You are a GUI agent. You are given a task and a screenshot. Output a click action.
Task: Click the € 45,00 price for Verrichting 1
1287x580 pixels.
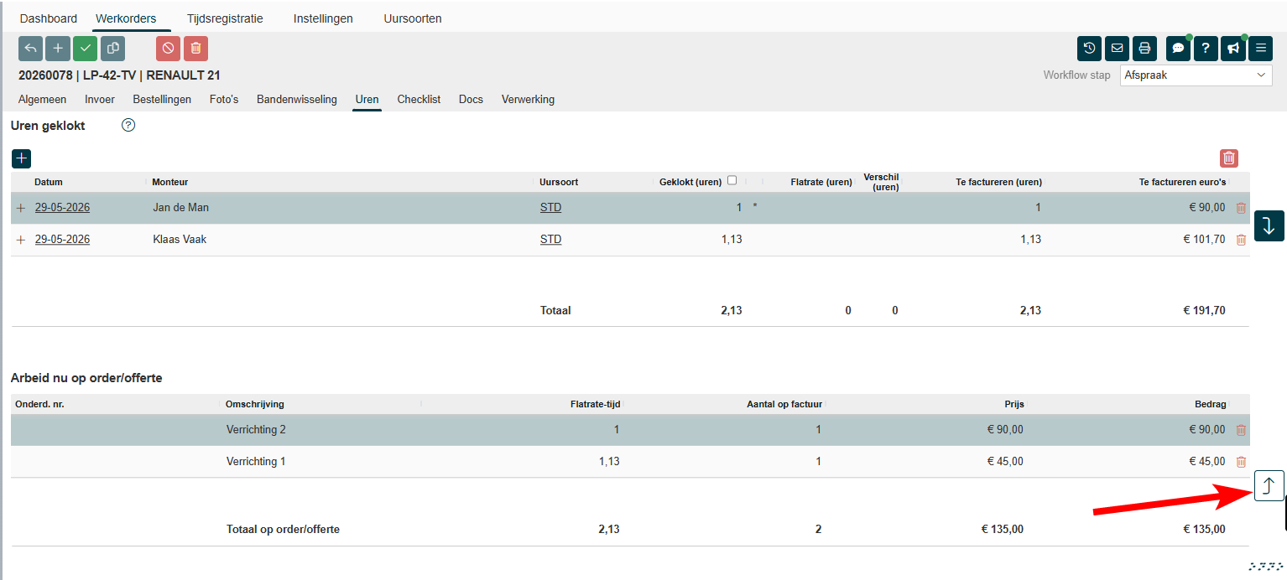[x=1004, y=462]
